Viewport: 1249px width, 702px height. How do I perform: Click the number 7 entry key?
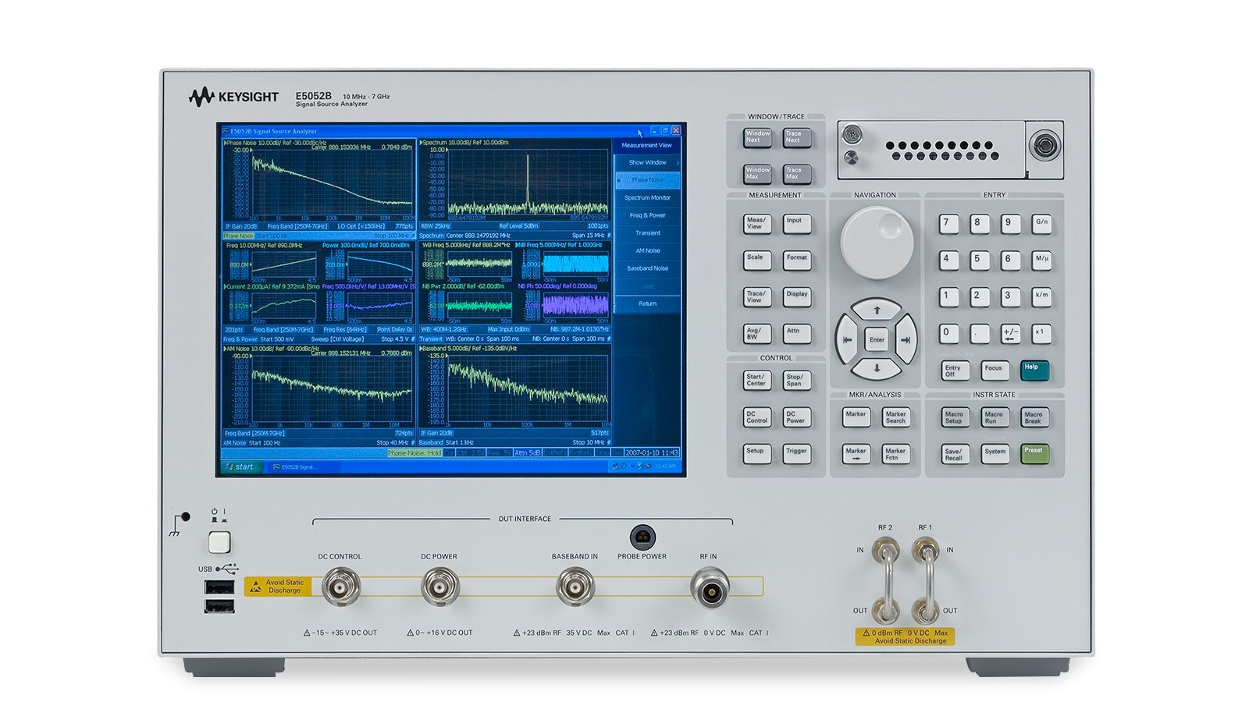[x=948, y=223]
